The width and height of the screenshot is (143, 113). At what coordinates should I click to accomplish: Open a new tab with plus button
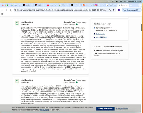pyautogui.click(x=131, y=5)
